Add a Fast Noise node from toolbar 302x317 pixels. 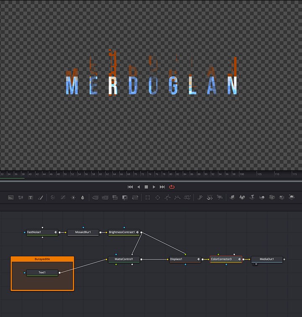[21, 198]
